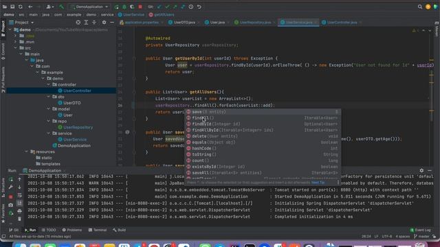This screenshot has height=247, width=440.
Task: Switch to UserController.java tab
Action: tap(342, 23)
